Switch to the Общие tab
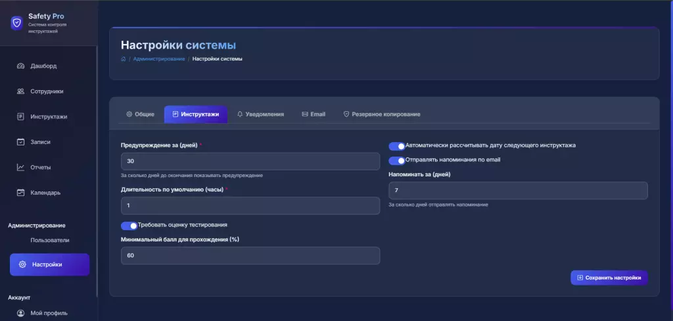This screenshot has width=673, height=321. click(140, 114)
